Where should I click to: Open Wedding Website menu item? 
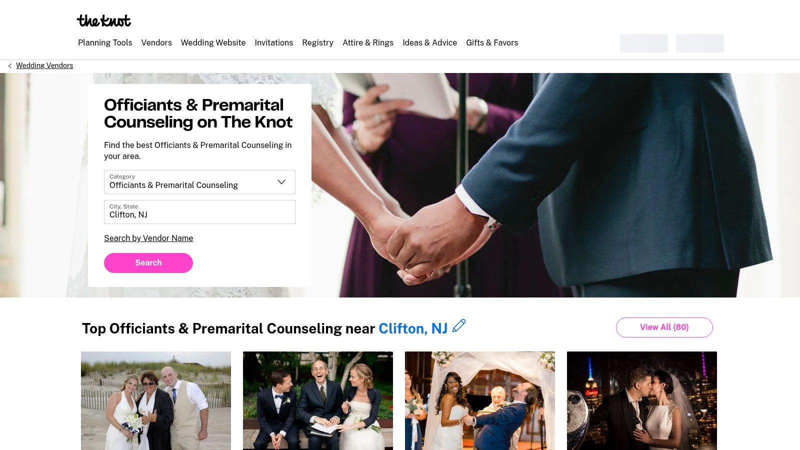click(x=213, y=43)
